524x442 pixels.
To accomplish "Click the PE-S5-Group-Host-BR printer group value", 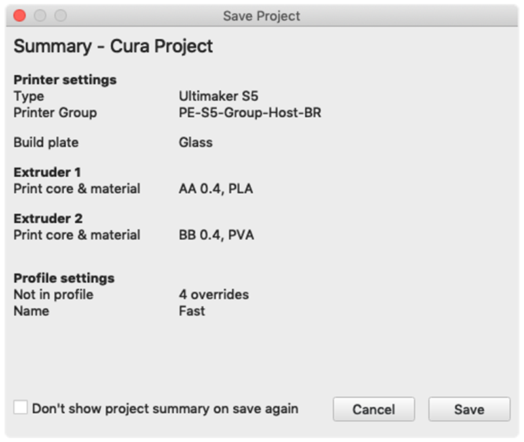I will coord(250,113).
